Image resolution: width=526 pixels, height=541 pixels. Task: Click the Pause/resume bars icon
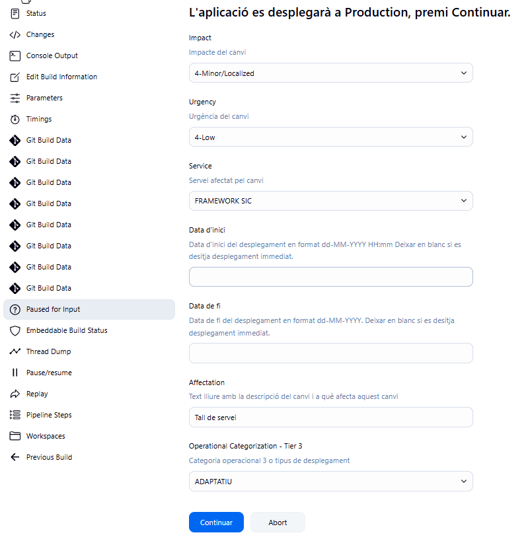[x=15, y=373]
